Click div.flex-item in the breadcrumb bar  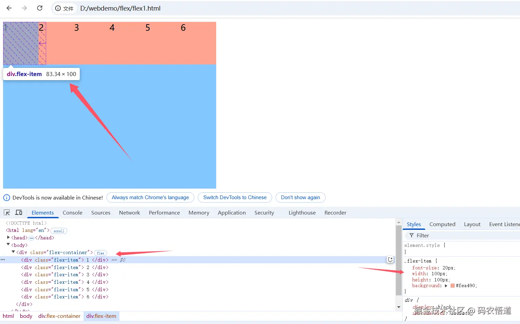[101, 316]
